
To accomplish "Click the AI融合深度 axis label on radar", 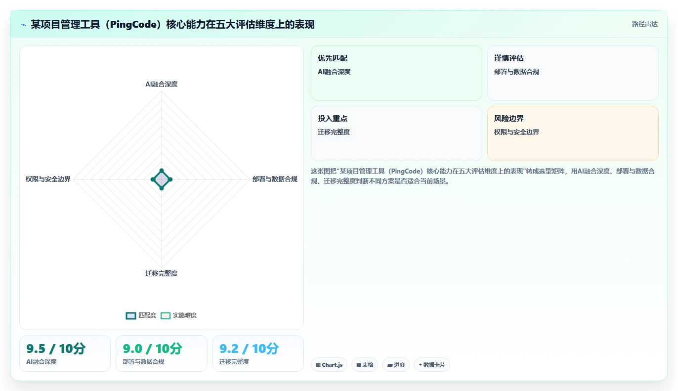I will point(162,84).
